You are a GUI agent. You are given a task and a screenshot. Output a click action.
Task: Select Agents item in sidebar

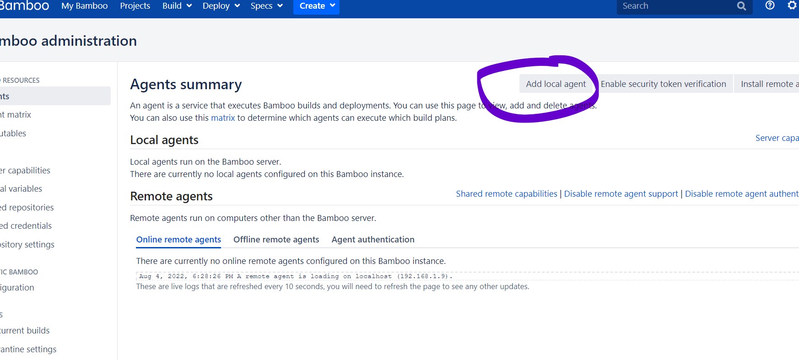pyautogui.click(x=55, y=96)
